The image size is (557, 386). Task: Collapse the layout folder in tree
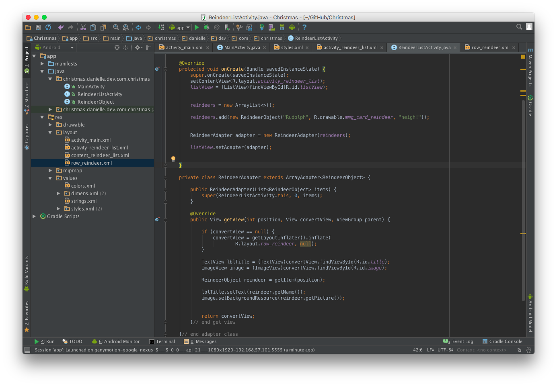pyautogui.click(x=50, y=133)
